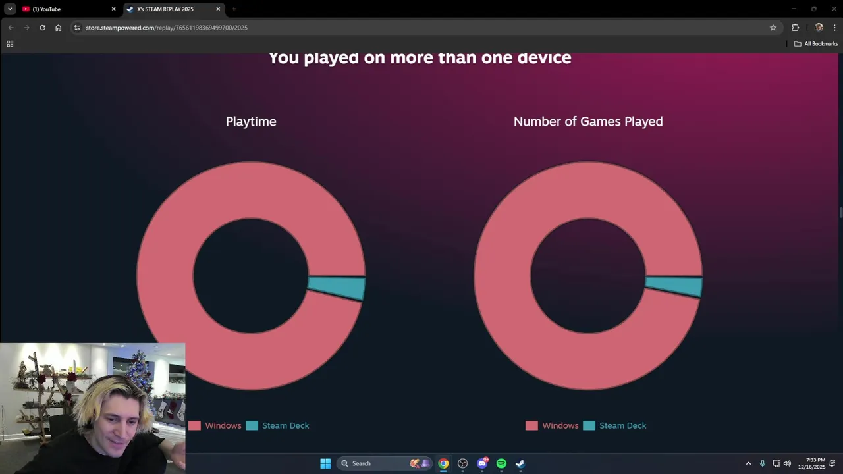Viewport: 843px width, 474px height.
Task: Bookmark this page with star icon
Action: 773,28
